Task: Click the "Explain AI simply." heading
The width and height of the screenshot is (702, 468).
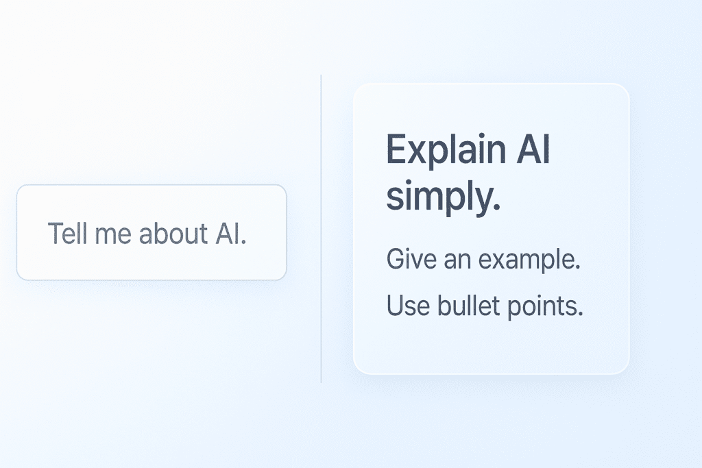Action: click(468, 173)
